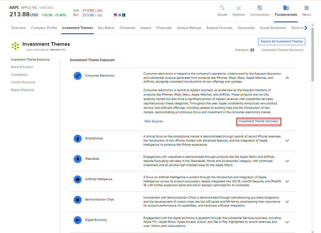Click the Wearables watch icon
The width and height of the screenshot is (321, 233).
click(78, 159)
